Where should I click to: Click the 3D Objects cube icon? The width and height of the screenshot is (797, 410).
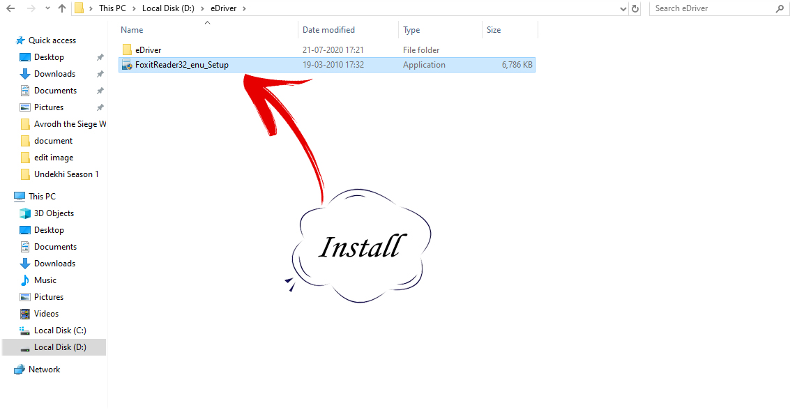point(25,213)
